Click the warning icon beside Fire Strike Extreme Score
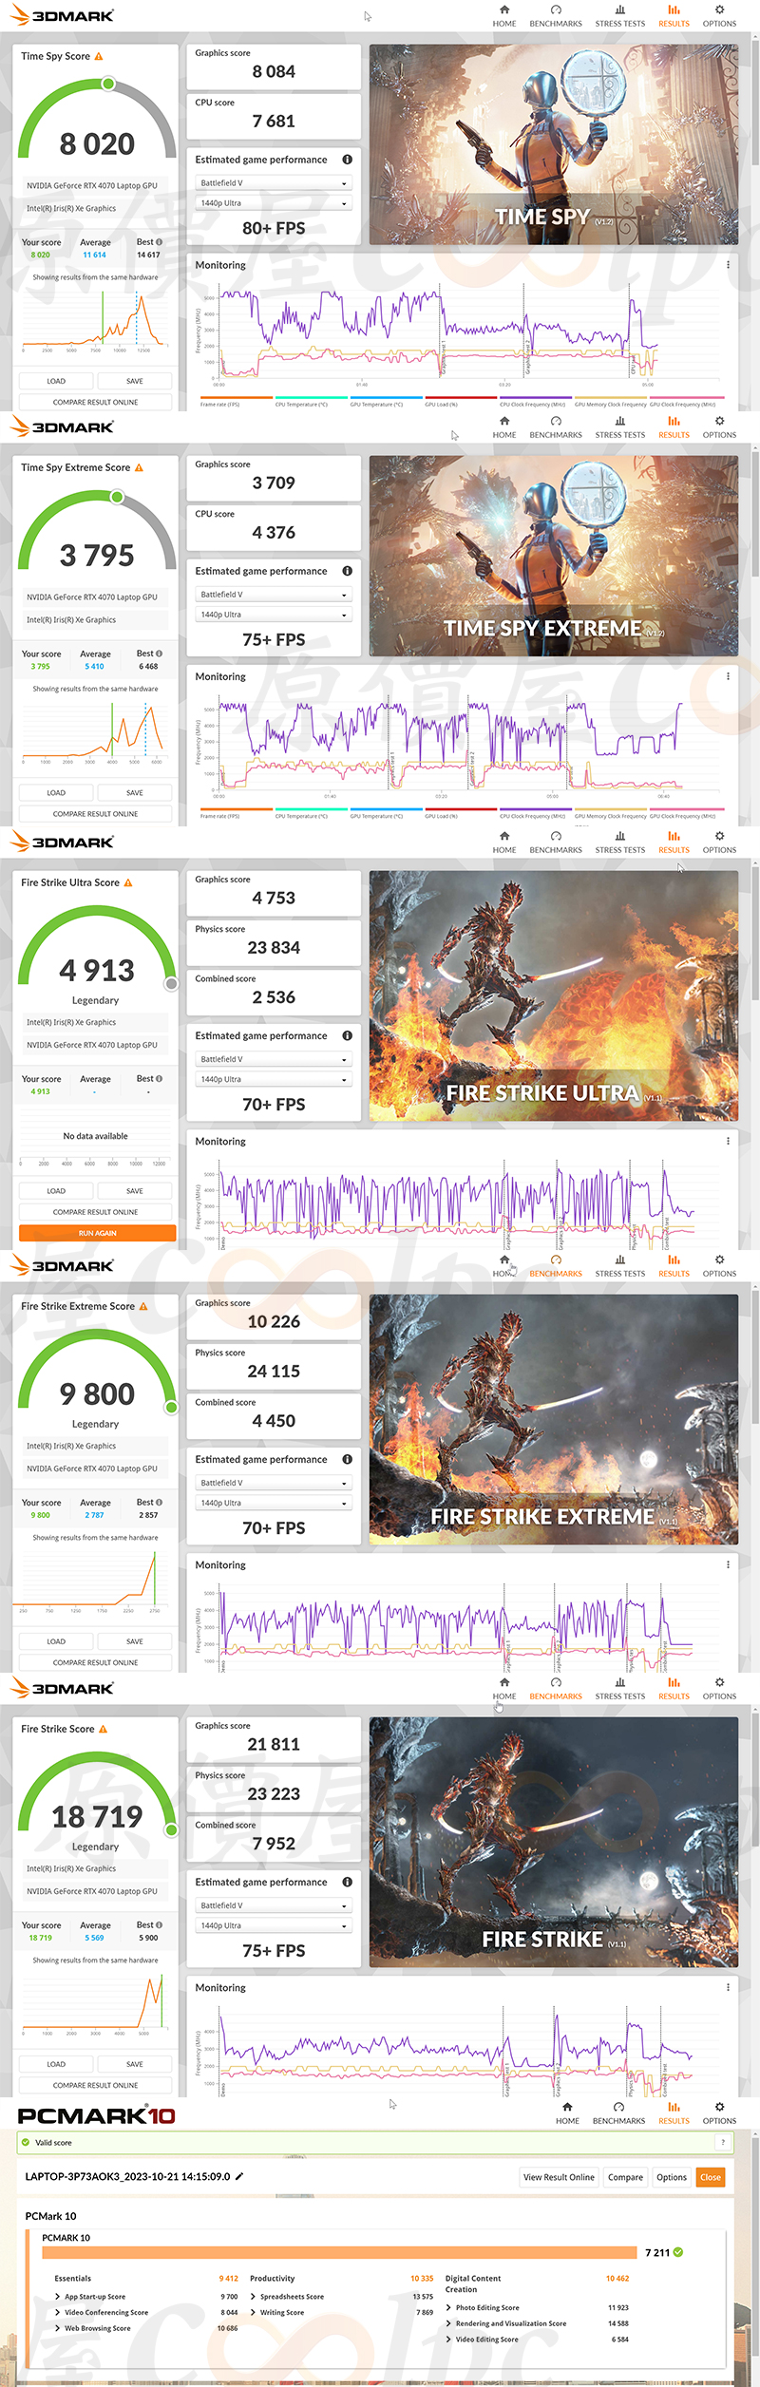Screen dimensions: 760x2387 tap(143, 1306)
